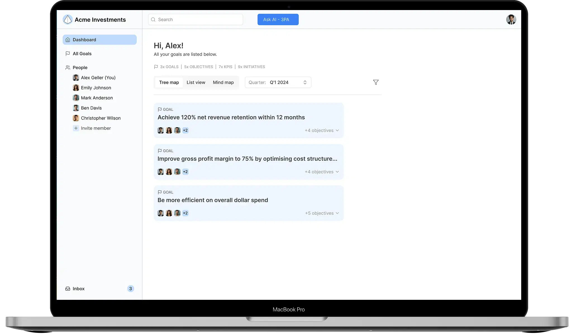Screen dimensions: 574x335
Task: Click the People group icon
Action: pyautogui.click(x=68, y=68)
